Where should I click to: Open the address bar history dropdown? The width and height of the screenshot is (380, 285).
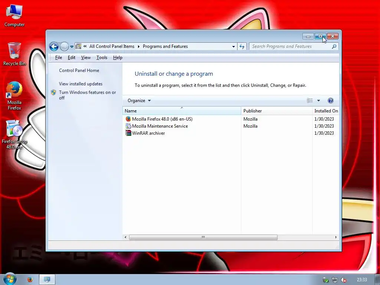tap(233, 46)
